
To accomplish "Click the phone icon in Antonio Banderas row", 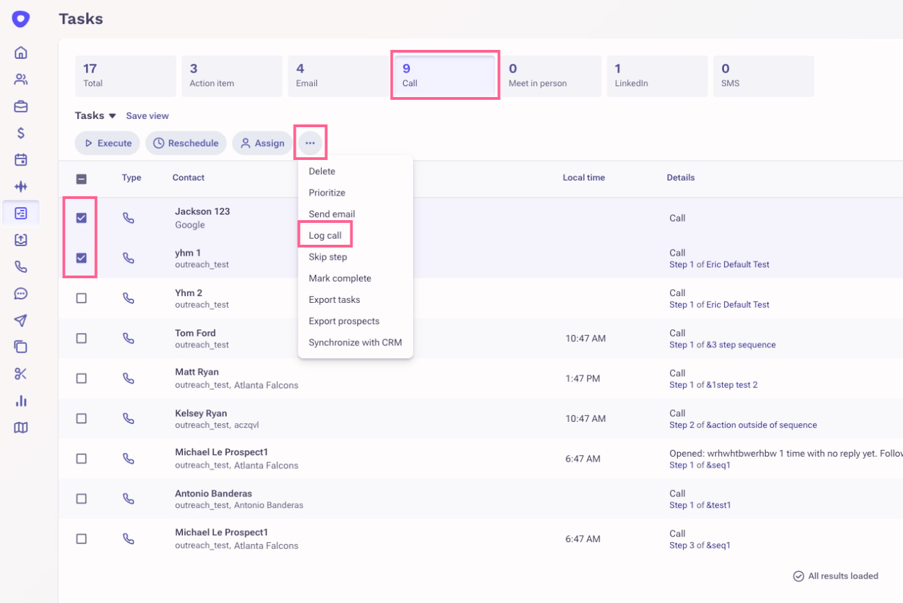I will [x=128, y=498].
